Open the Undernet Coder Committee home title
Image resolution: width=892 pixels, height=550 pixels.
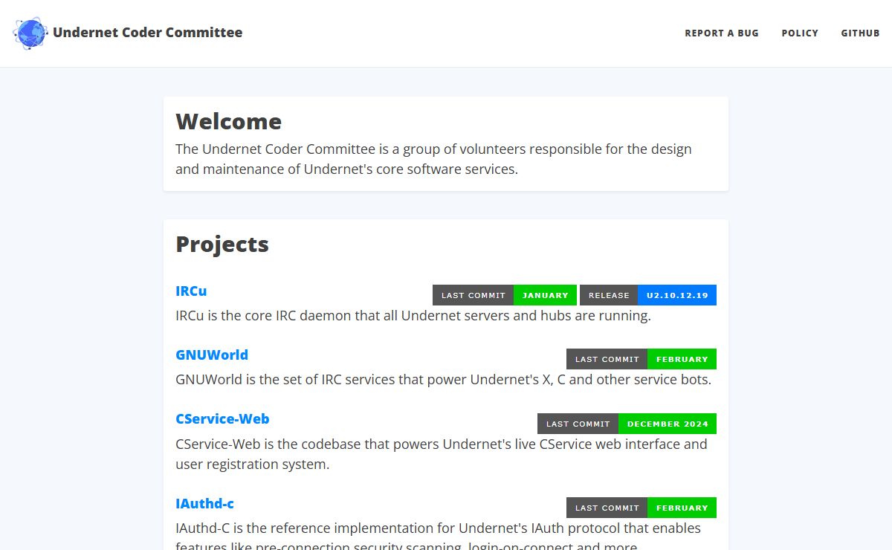coord(147,33)
